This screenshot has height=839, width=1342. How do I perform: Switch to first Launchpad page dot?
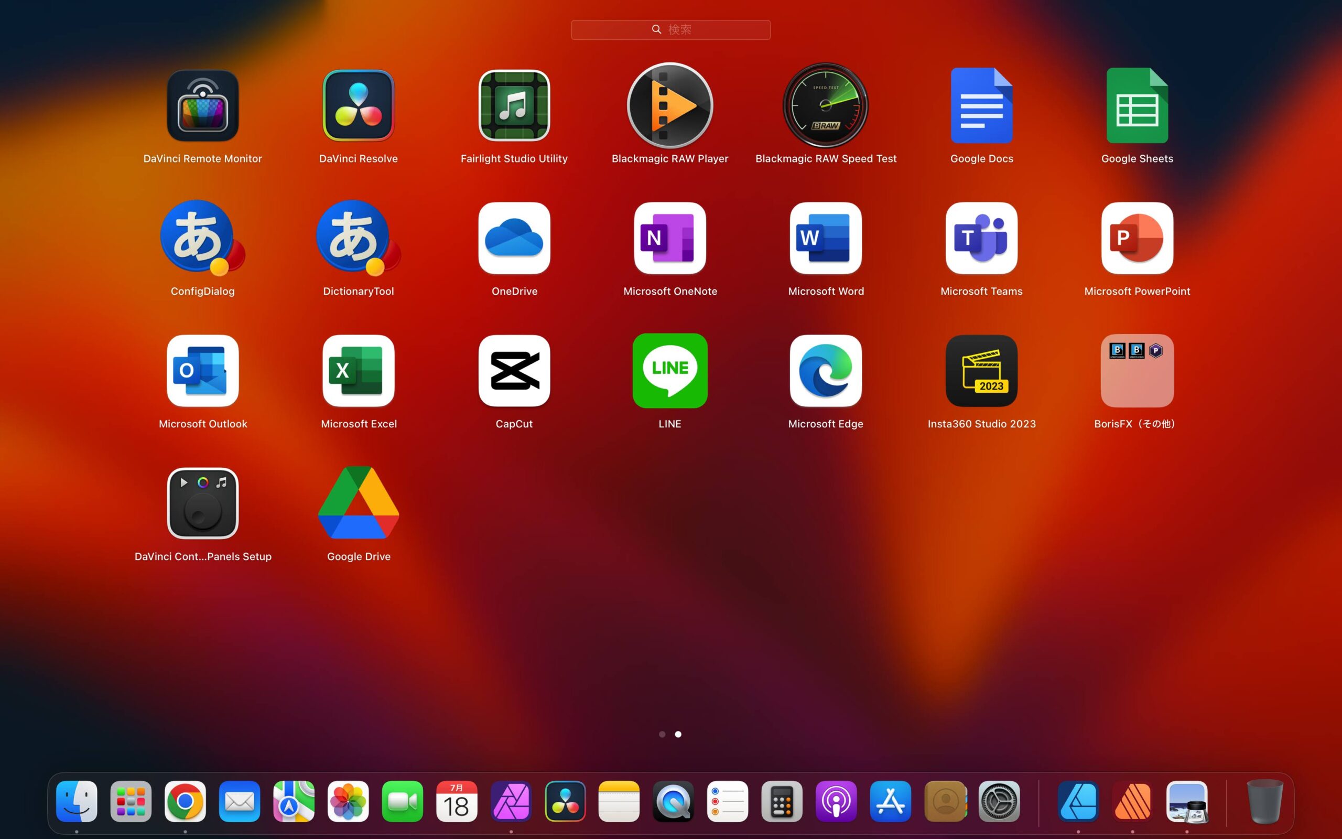[662, 734]
